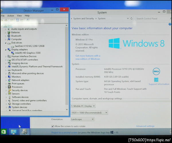
Task: Click the Computer category icon
Action: pyautogui.click(x=9, y=39)
